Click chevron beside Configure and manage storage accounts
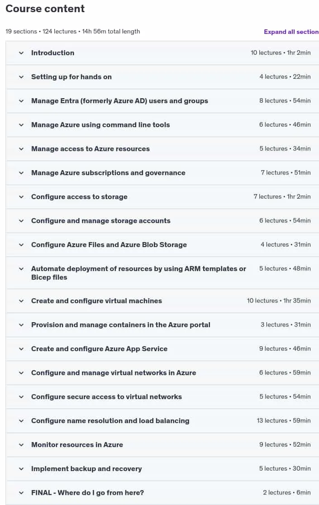This screenshot has height=505, width=319. pos(21,221)
